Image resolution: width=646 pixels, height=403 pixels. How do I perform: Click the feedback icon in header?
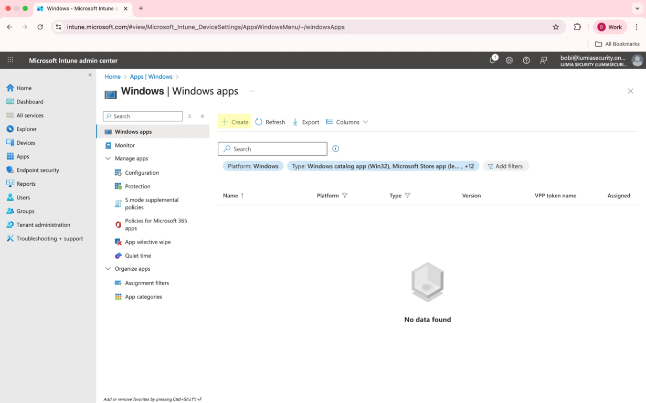(544, 60)
